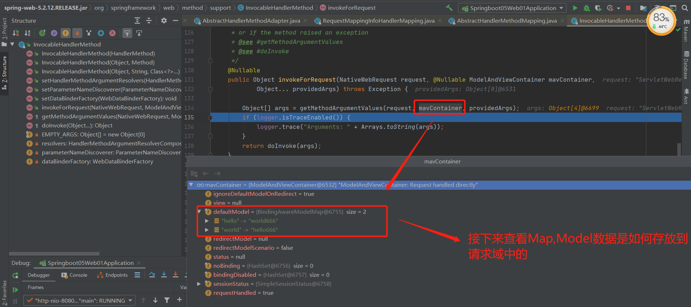Select next frame down arrow
This screenshot has height=307, width=691.
(155, 300)
